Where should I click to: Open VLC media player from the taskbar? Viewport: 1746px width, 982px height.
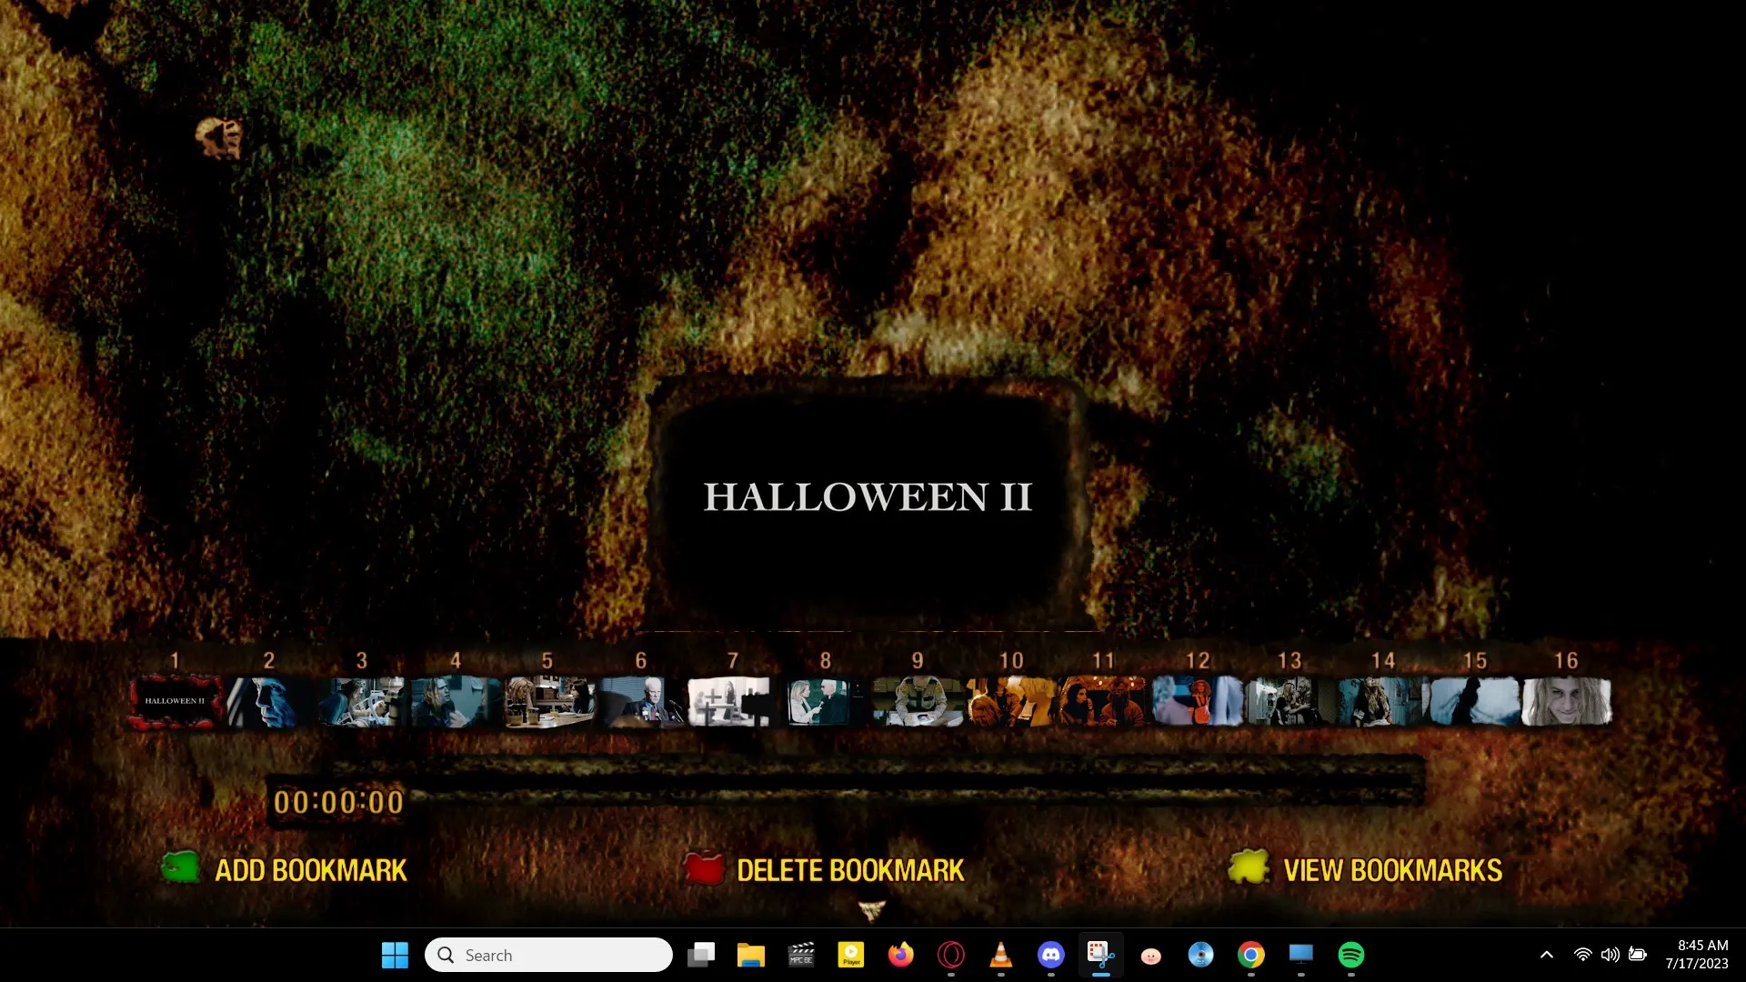click(x=1001, y=955)
